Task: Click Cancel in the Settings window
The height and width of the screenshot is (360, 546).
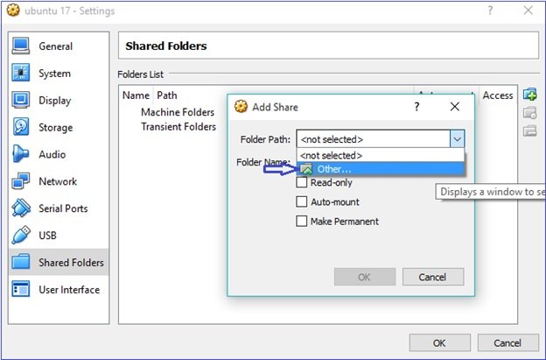Action: click(x=508, y=343)
